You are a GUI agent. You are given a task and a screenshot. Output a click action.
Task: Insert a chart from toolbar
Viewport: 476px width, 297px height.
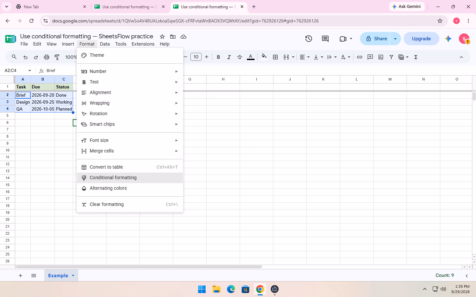(381, 57)
